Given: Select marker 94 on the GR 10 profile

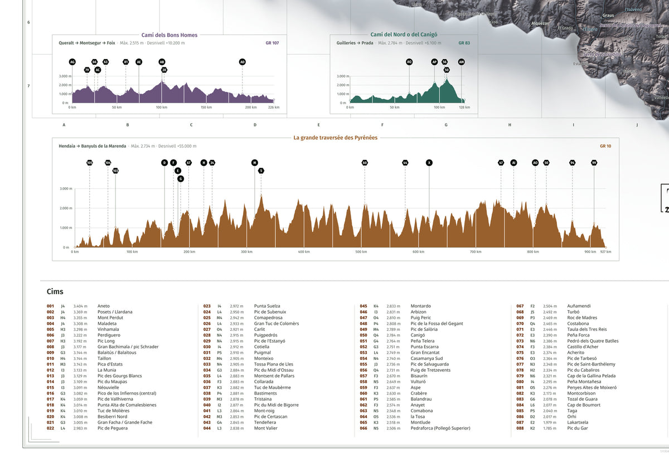Looking at the screenshot, I should [x=573, y=163].
